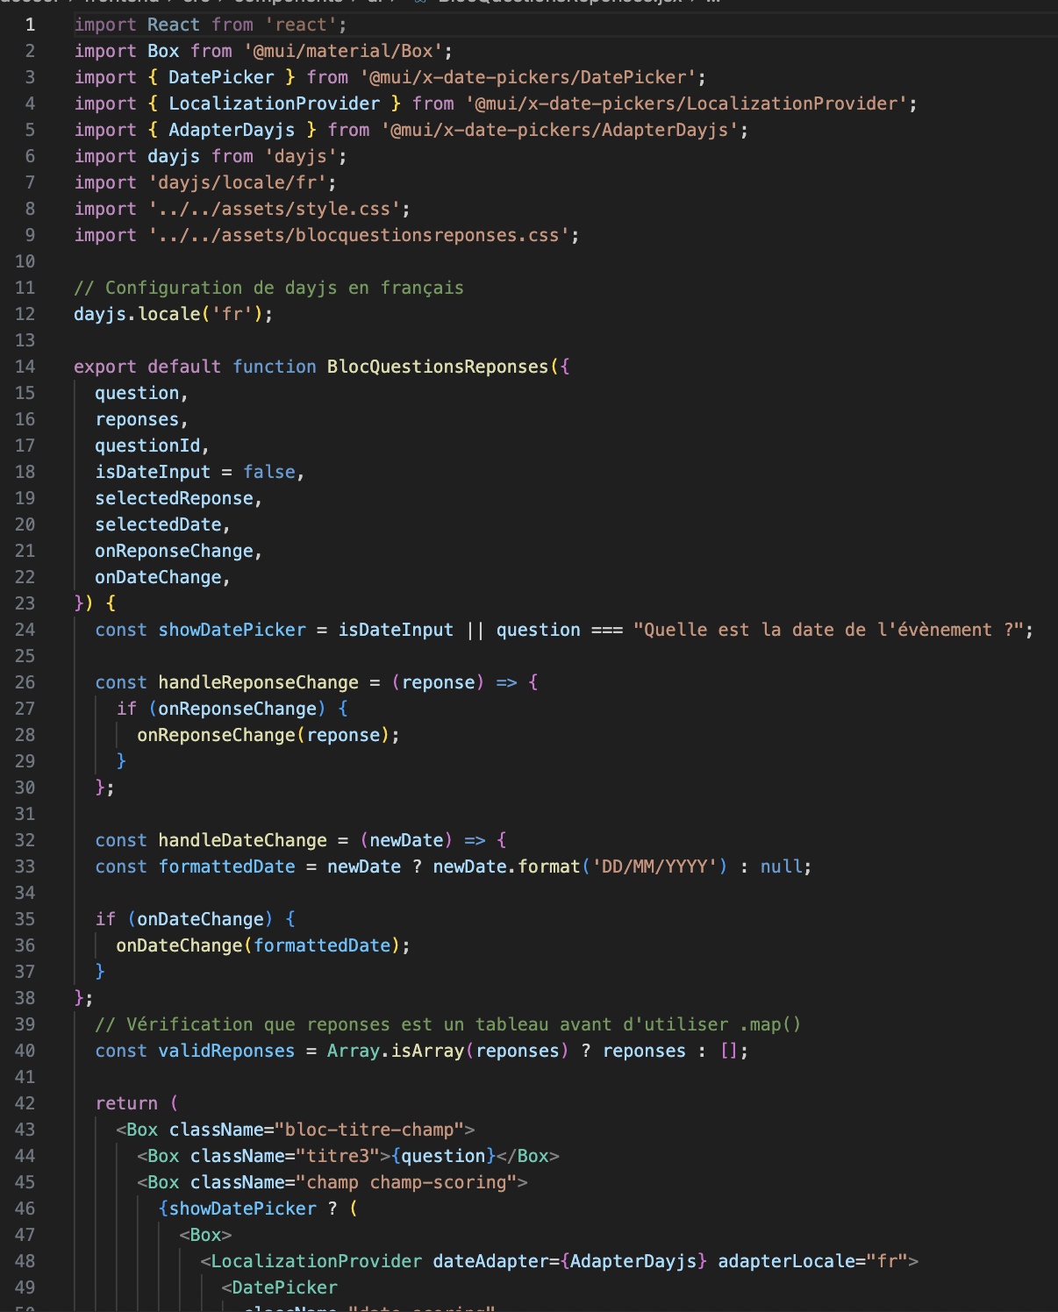Click the French dayjs configuration comment
Screen dimensions: 1058x1312
(268, 288)
